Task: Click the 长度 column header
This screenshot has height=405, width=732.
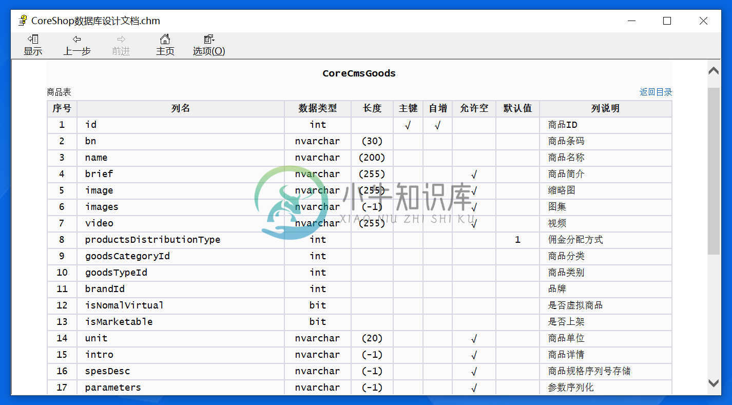Action: (372, 109)
